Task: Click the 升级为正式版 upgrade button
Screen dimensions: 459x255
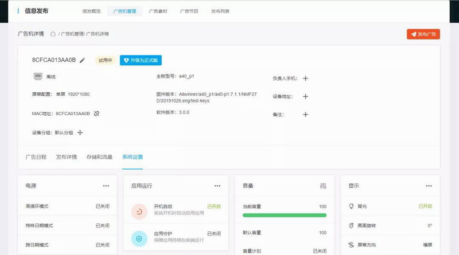Action: [141, 60]
